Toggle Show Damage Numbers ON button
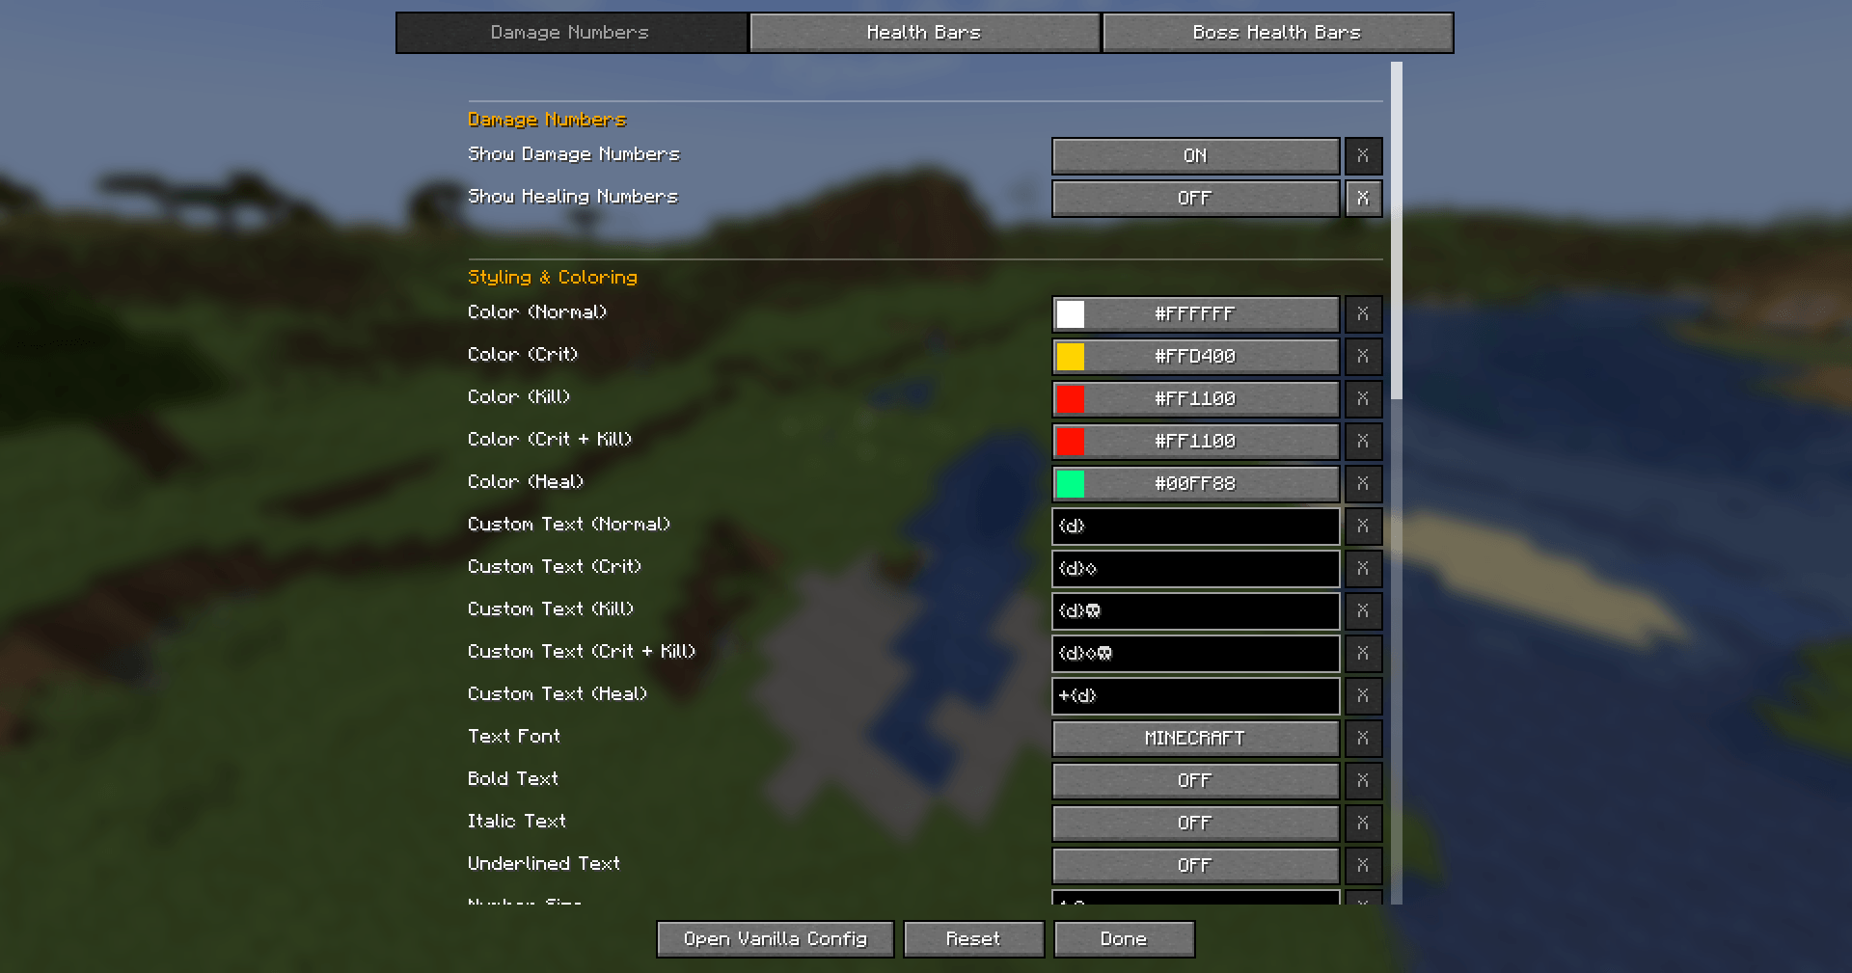1852x973 pixels. (x=1195, y=155)
